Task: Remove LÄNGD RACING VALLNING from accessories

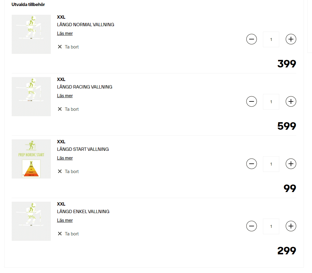Action: click(68, 109)
